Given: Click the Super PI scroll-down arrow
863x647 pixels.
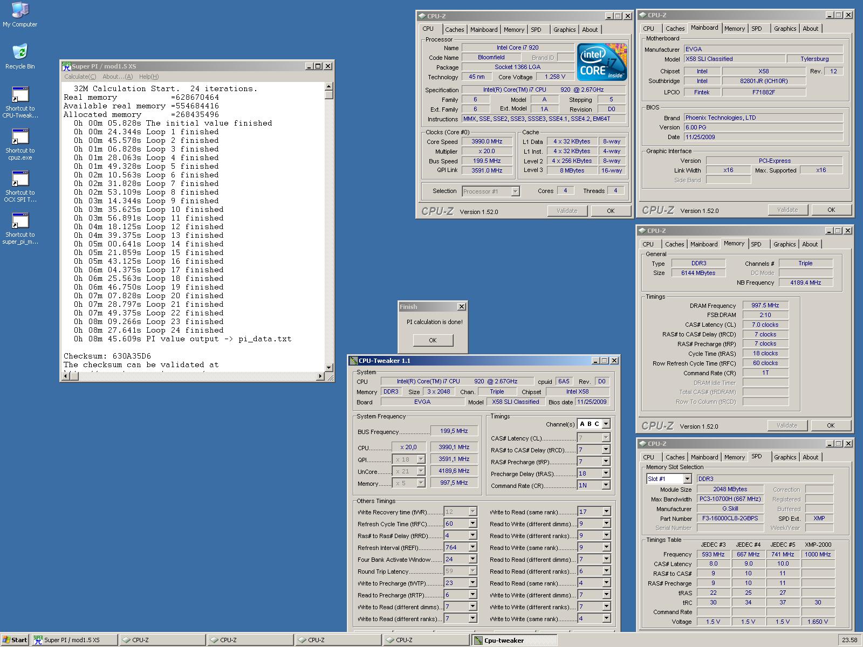Looking at the screenshot, I should [329, 368].
